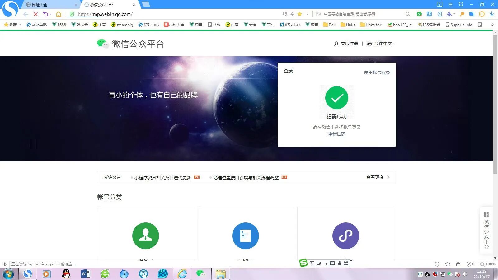This screenshot has width=498, height=280.
Task: Toggle the ad blocker icon in status bar
Action: (x=471, y=264)
